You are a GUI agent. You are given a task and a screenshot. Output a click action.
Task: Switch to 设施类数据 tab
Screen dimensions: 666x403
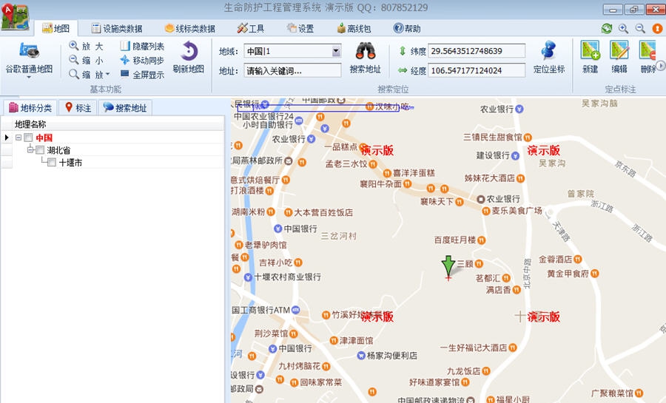click(x=117, y=28)
